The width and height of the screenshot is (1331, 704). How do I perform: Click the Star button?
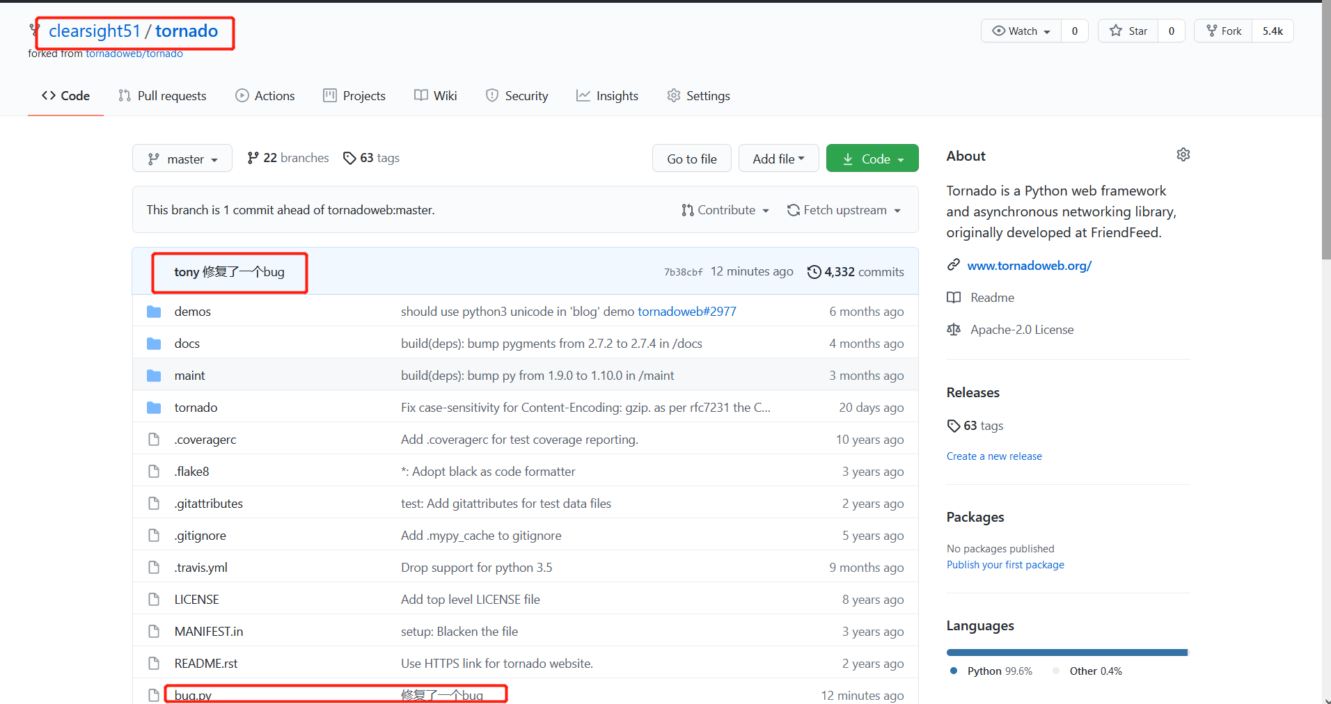coord(1128,31)
